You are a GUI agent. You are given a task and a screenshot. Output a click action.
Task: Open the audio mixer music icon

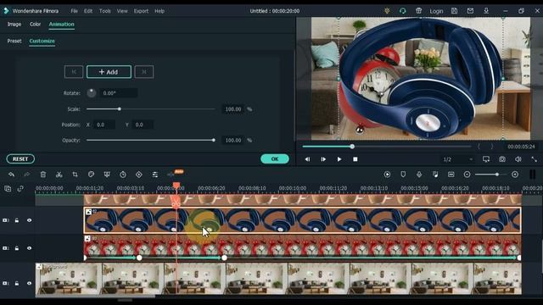[x=435, y=175]
